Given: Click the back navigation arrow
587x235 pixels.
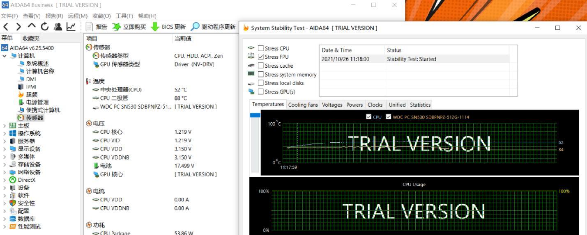Looking at the screenshot, I should tap(6, 27).
